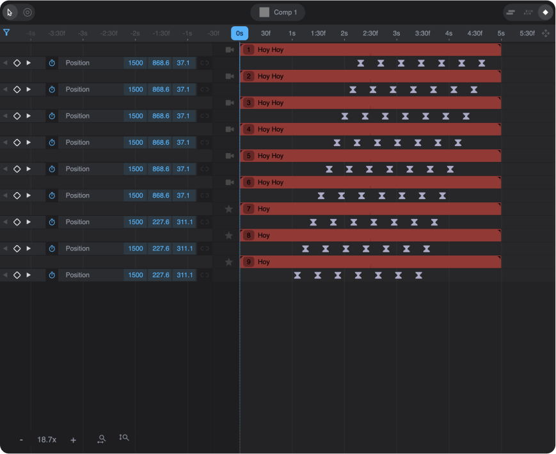Toggle the stopwatch on the first Position row
The image size is (556, 454).
[52, 63]
